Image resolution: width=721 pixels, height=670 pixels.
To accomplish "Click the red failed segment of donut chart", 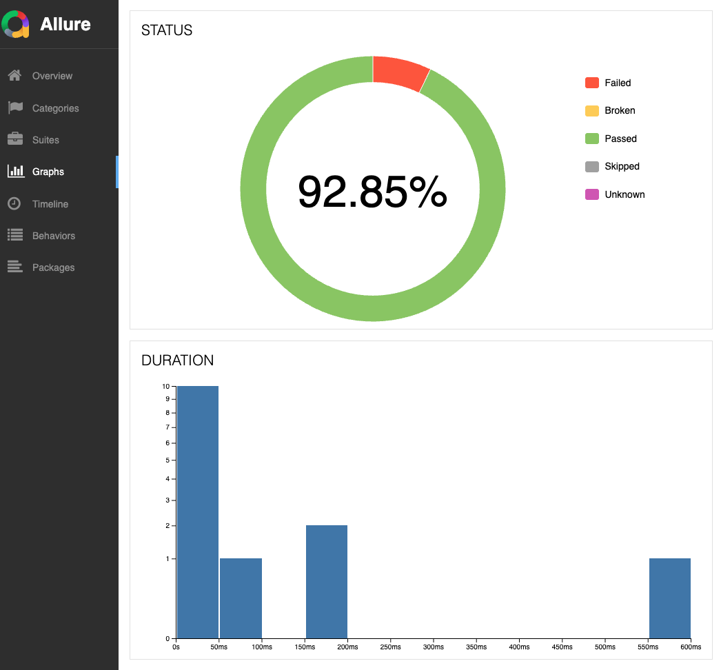I will coord(400,72).
